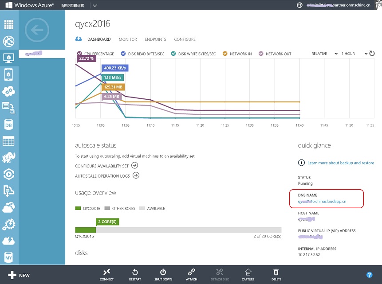Image resolution: width=382 pixels, height=284 pixels.
Task: Click the New button
Action: click(x=19, y=275)
